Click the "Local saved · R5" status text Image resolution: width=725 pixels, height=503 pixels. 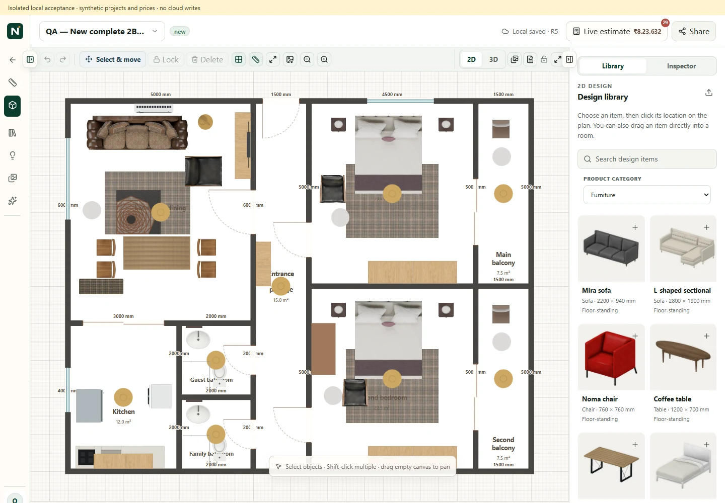[535, 31]
